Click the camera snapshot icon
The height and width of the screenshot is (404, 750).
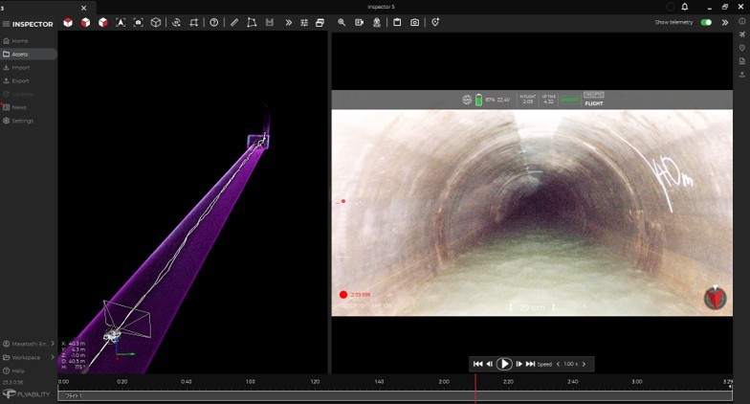(414, 22)
